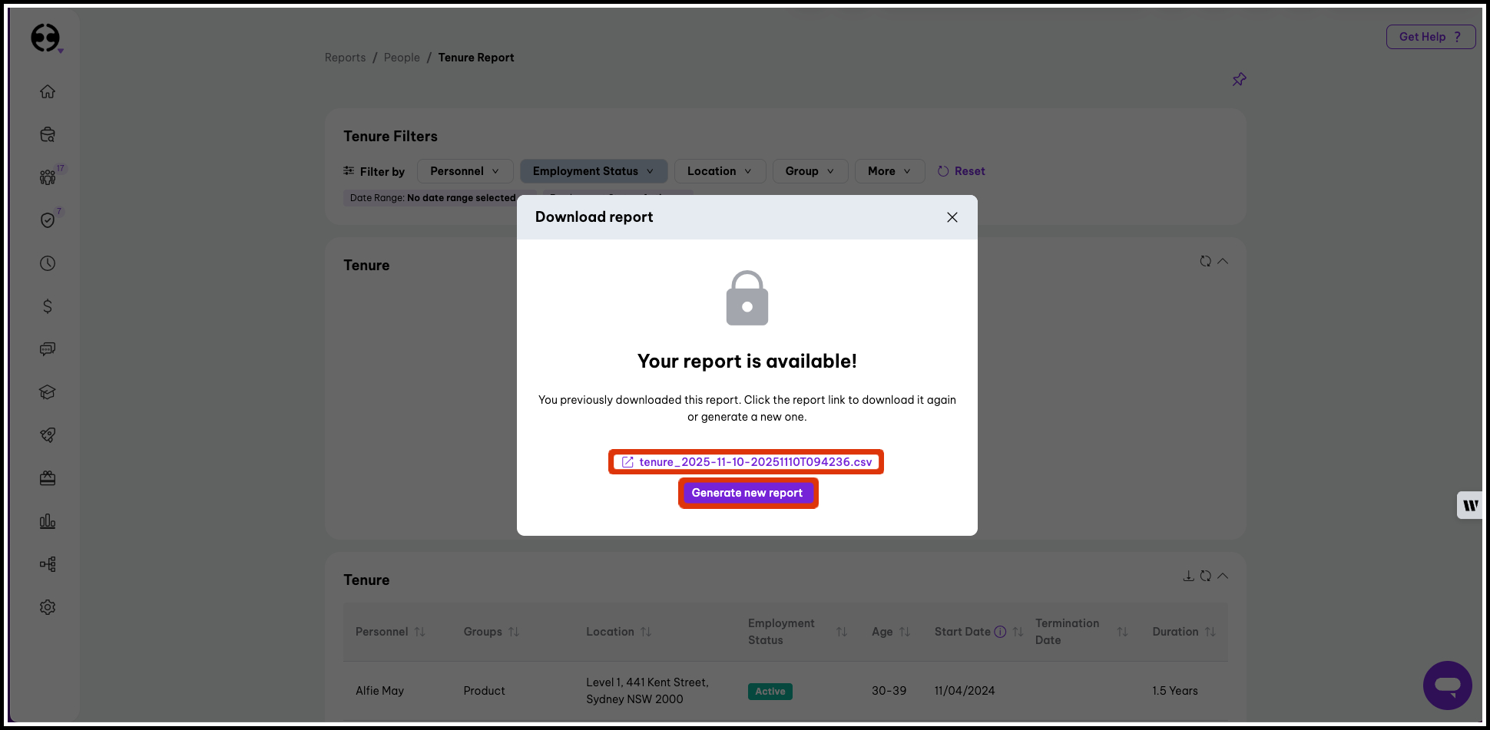
Task: Open the Employment Status filter dropdown
Action: click(593, 171)
